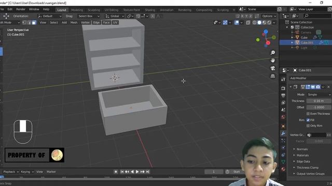Open the Edit menu
This screenshot has width=332, height=186.
tap(10, 9)
